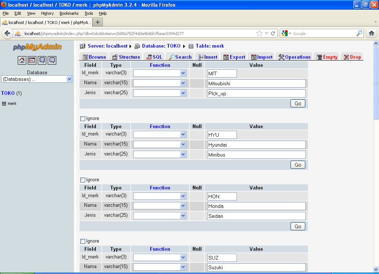The image size is (379, 274).
Task: Select the localhost TOKO merk browser tab
Action: [46, 23]
